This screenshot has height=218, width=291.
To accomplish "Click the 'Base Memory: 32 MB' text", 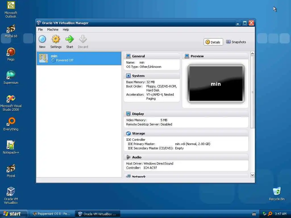I will click(140, 82).
